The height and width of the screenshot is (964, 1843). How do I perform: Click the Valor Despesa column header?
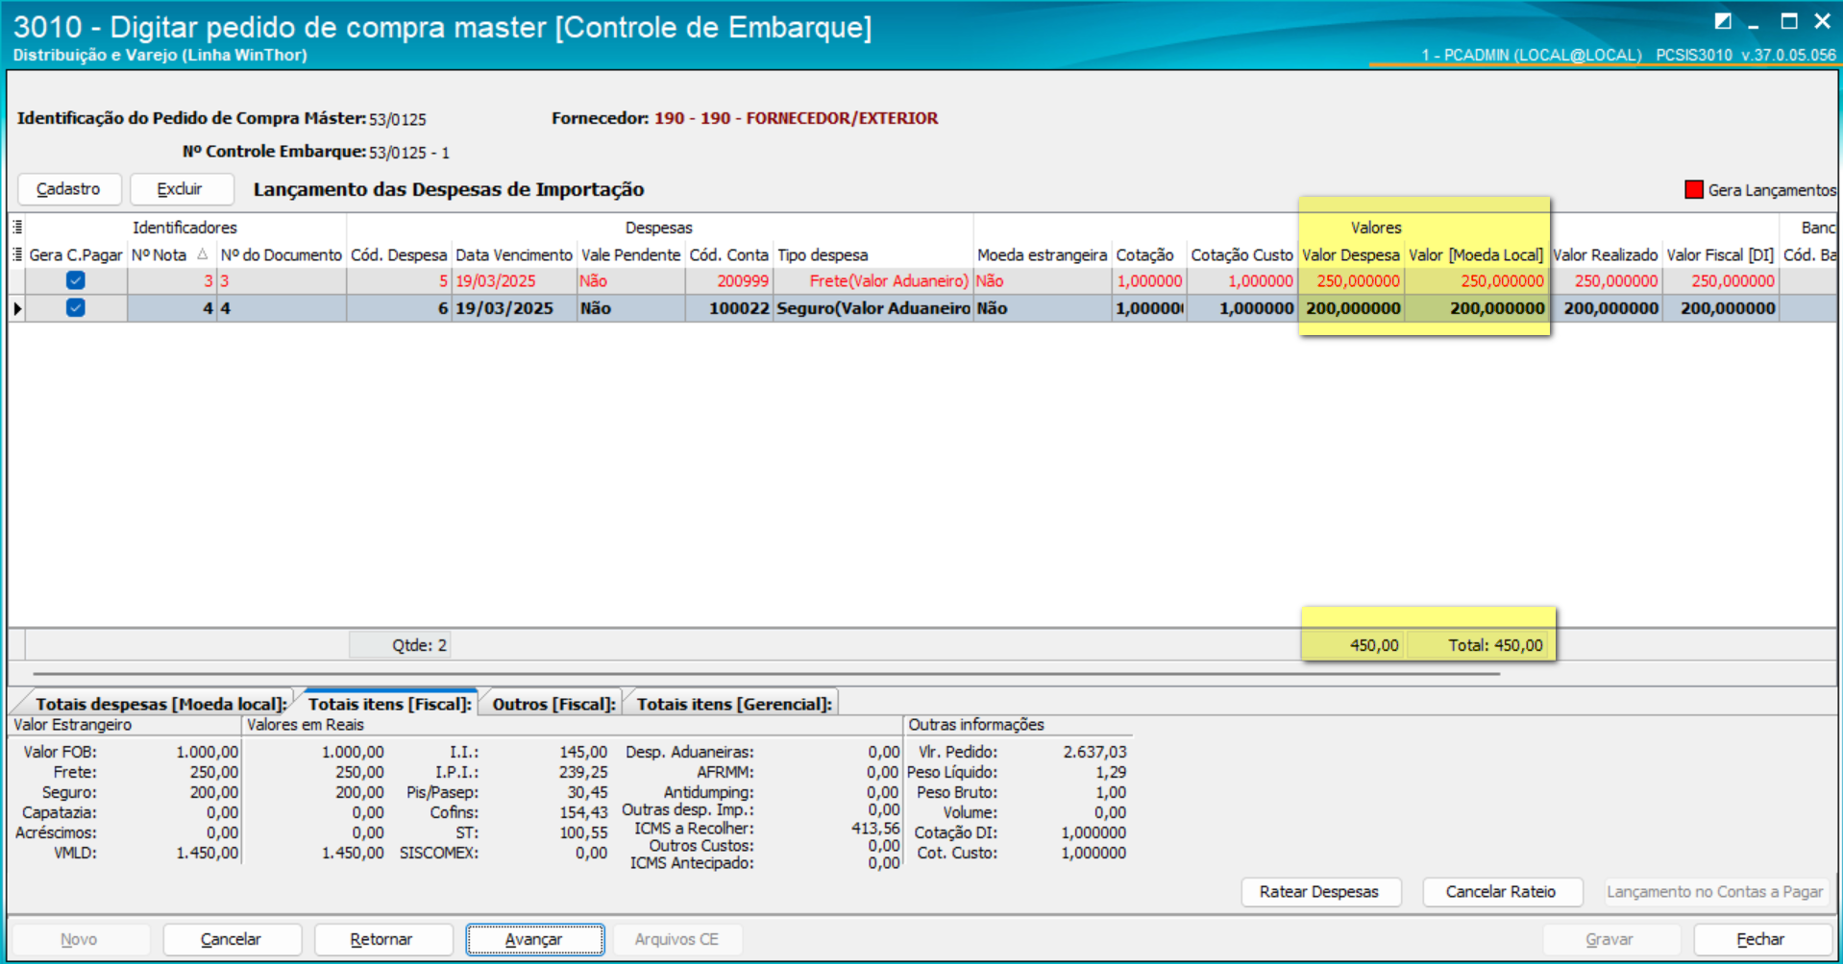coord(1351,254)
